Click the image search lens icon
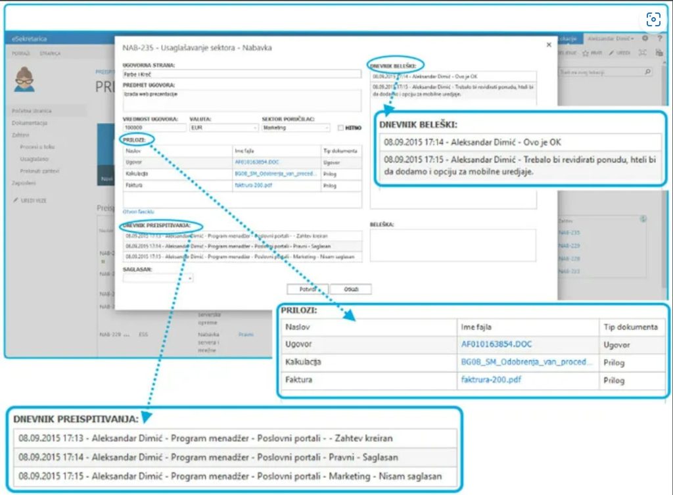 pyautogui.click(x=653, y=19)
